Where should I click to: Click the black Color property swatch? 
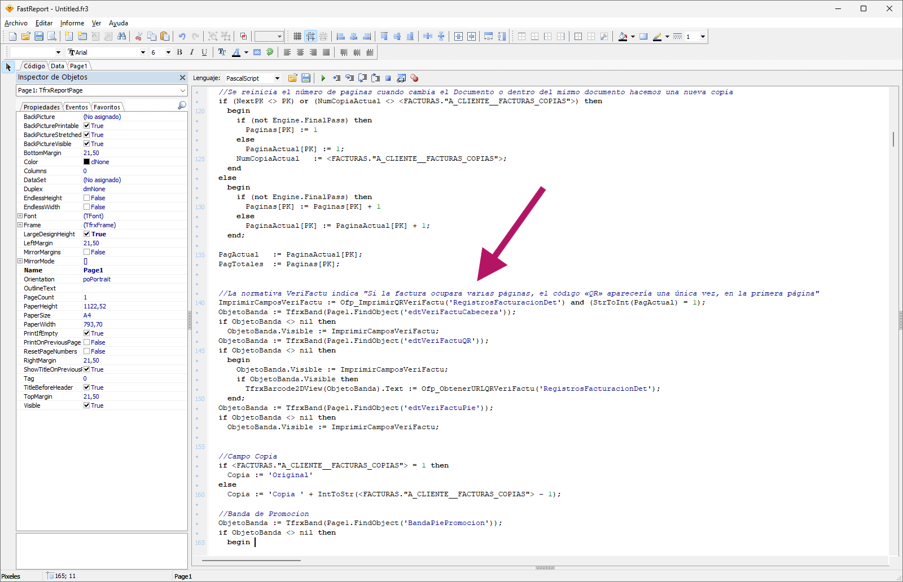coord(87,162)
